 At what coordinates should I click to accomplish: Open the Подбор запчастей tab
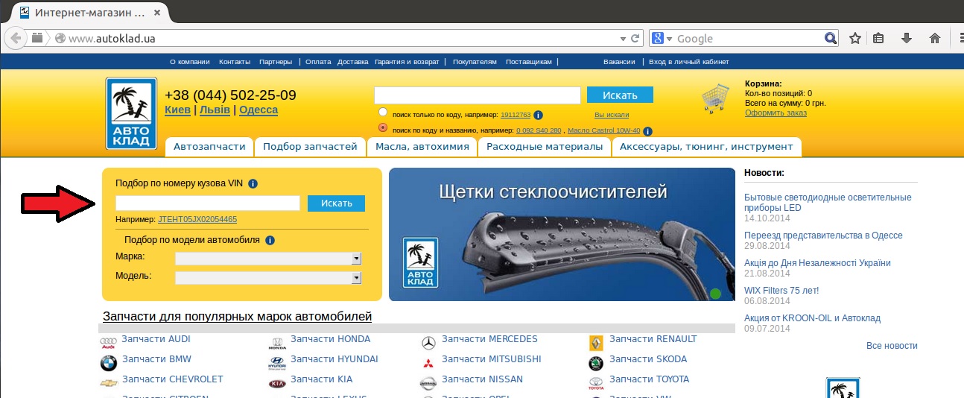pyautogui.click(x=311, y=147)
